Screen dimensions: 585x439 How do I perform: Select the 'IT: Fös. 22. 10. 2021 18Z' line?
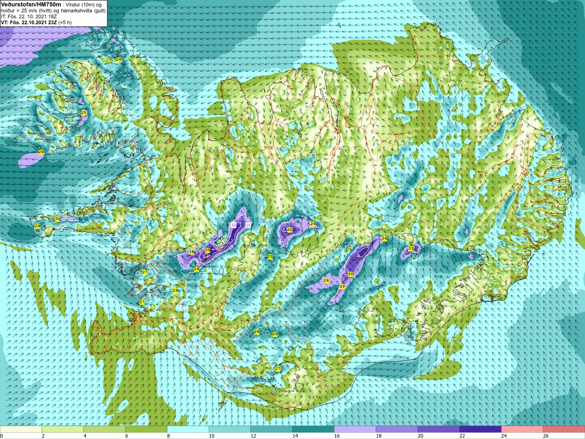(29, 16)
